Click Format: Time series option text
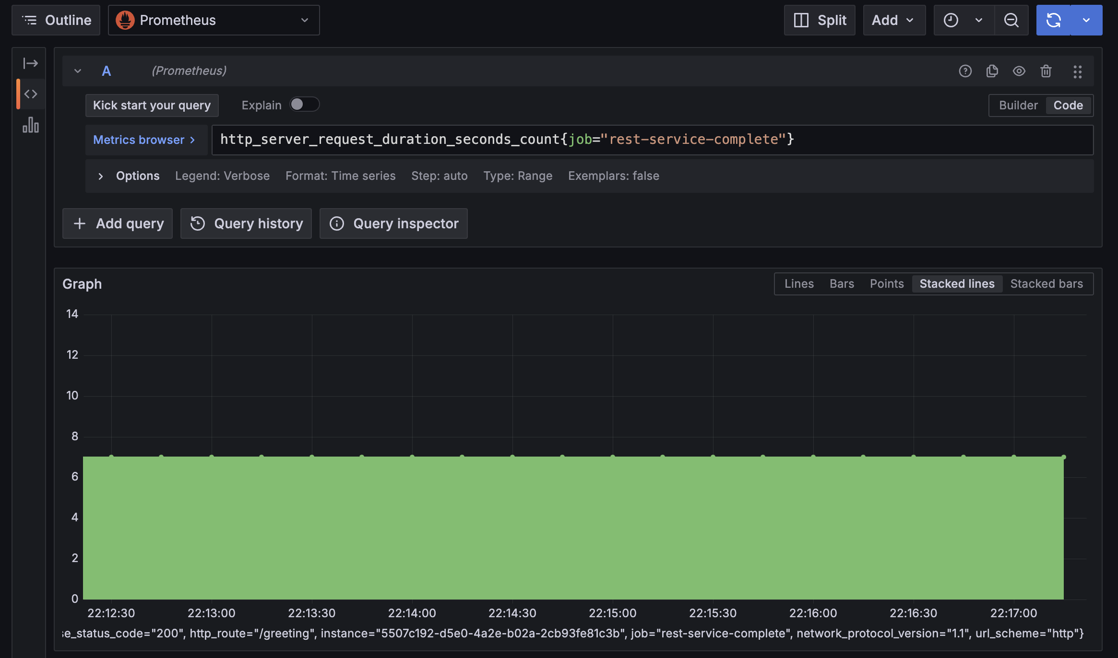Image resolution: width=1118 pixels, height=658 pixels. pos(340,176)
